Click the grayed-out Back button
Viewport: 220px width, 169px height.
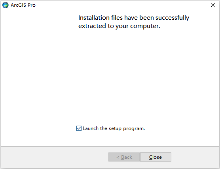(x=124, y=157)
